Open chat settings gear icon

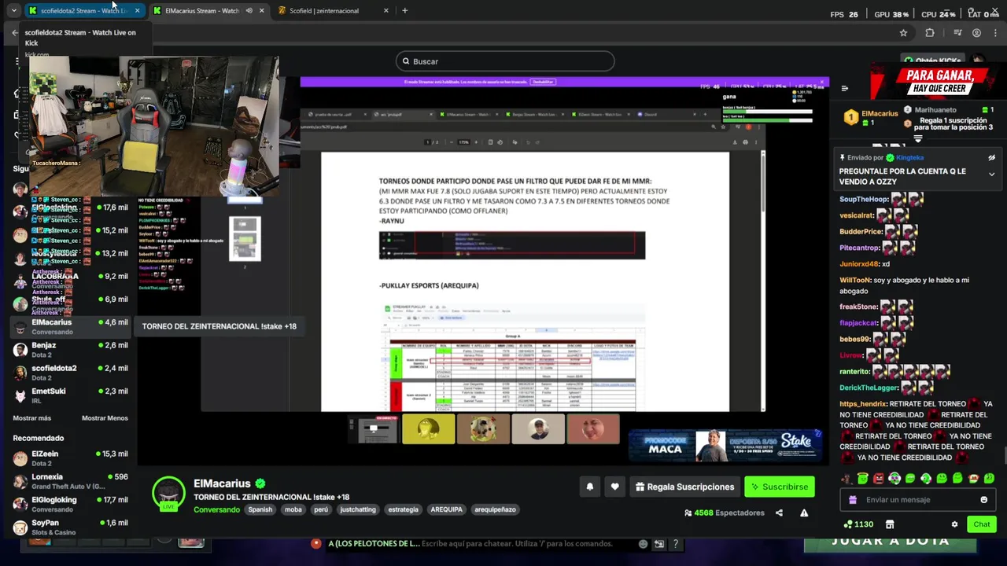pos(954,524)
